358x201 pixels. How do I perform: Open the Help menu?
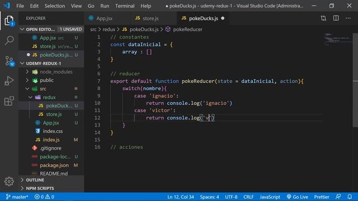point(145,6)
